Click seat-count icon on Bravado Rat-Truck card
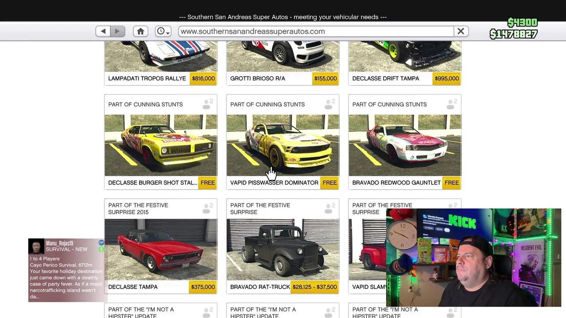The image size is (566, 318). tap(329, 208)
